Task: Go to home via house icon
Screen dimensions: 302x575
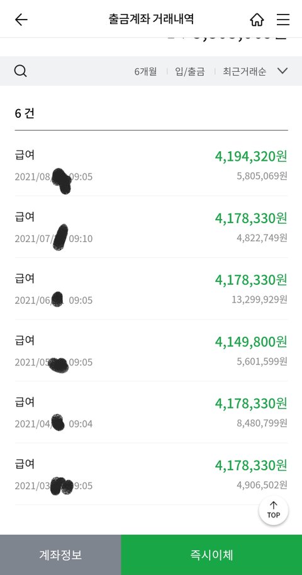Action: [x=257, y=20]
